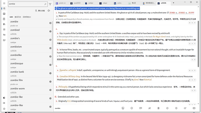Open the hamburger menu in sidebar
The width and height of the screenshot is (201, 113).
click(4, 3)
